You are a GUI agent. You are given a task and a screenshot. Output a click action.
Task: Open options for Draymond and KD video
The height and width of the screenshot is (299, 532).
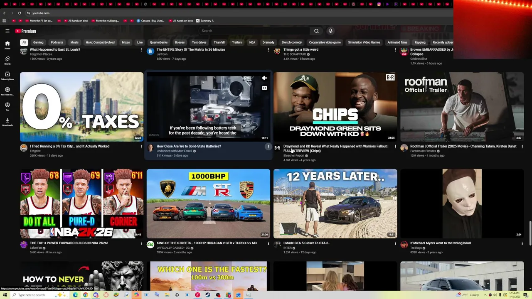tap(395, 147)
